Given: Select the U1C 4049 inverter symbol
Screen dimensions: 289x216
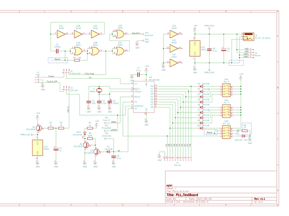Looking at the screenshot, I should [x=62, y=33].
